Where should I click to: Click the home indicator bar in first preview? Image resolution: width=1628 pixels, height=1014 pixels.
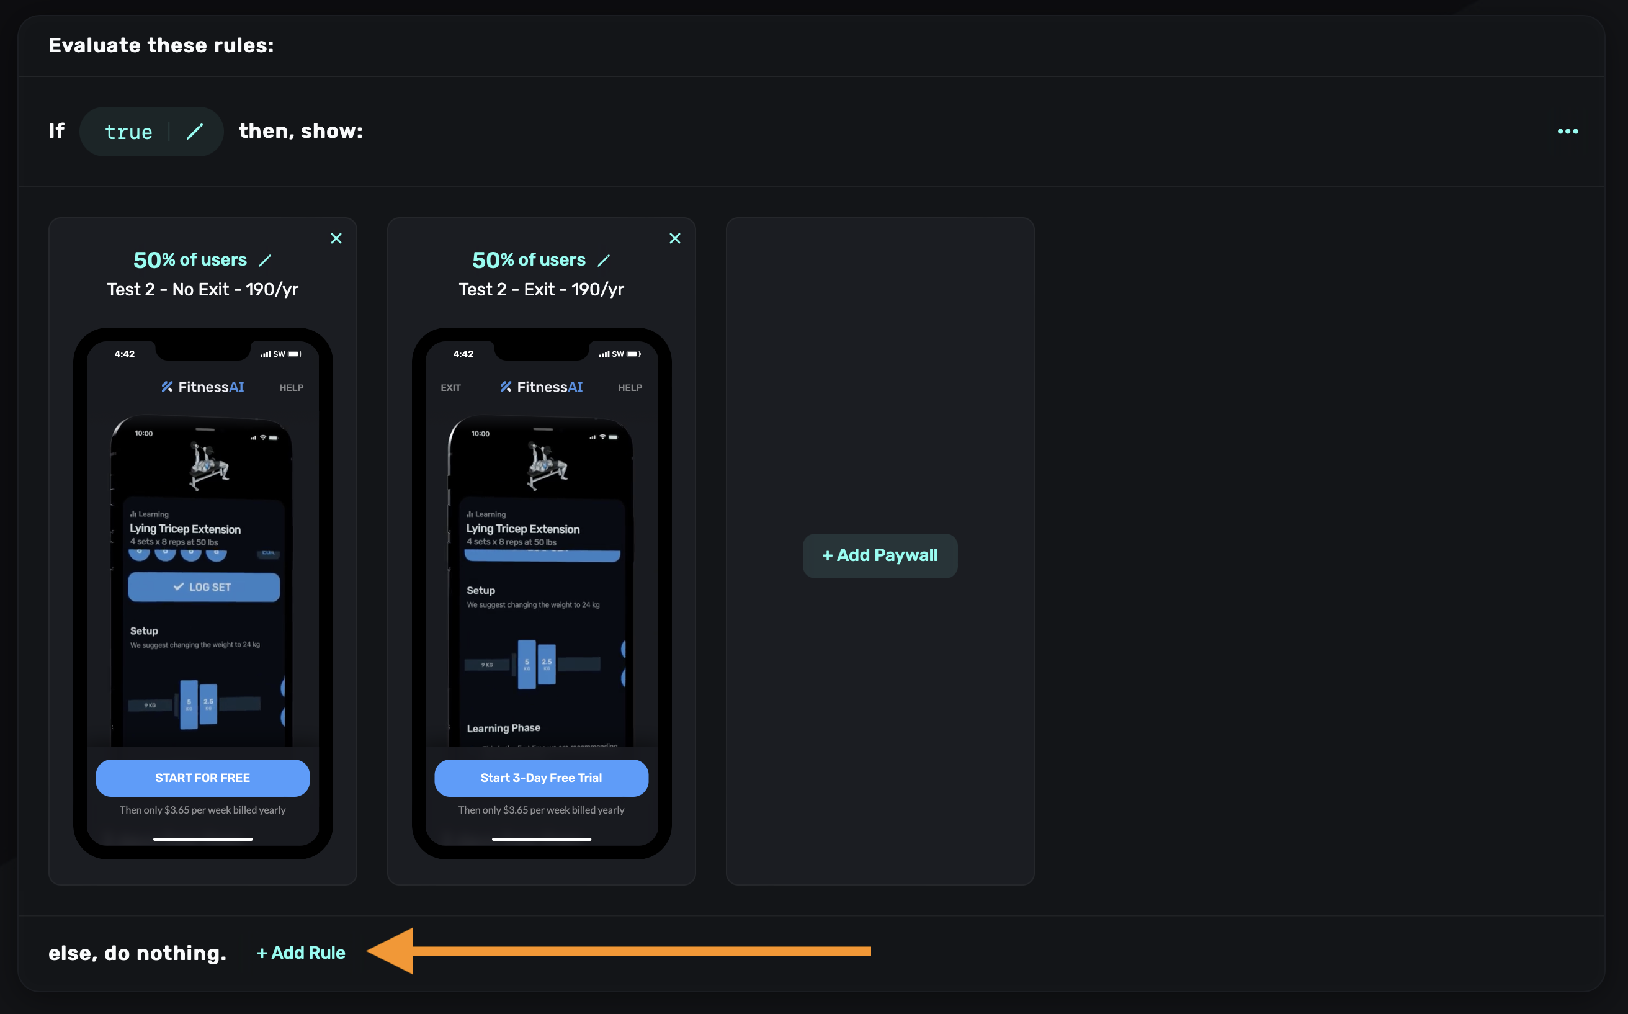tap(202, 838)
